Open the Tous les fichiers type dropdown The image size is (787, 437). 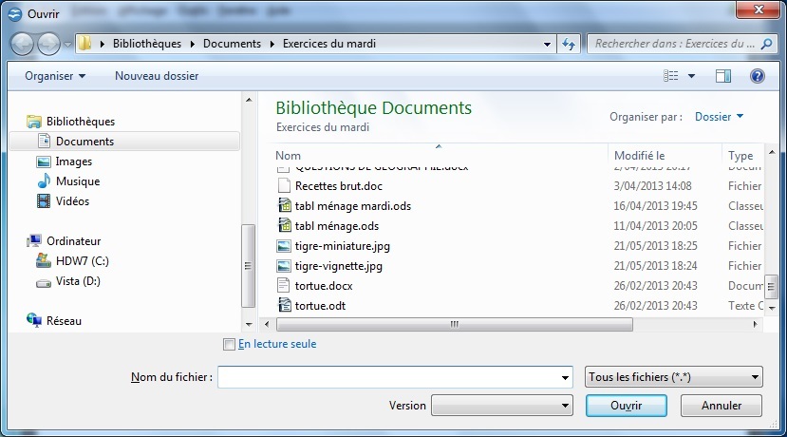pyautogui.click(x=674, y=377)
